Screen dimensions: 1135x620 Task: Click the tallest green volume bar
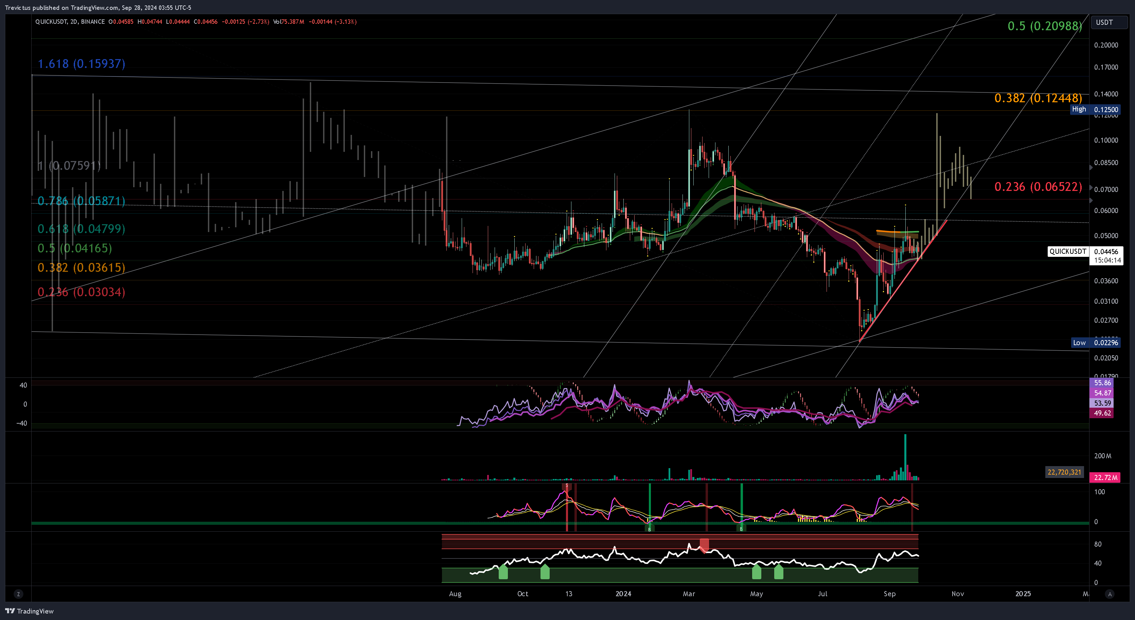point(905,457)
